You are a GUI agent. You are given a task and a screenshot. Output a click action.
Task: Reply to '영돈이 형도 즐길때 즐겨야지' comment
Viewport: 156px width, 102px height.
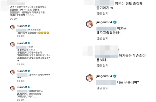tap(102, 14)
